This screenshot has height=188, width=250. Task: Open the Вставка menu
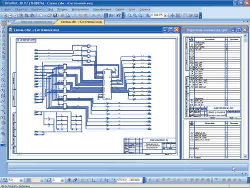click(62, 10)
